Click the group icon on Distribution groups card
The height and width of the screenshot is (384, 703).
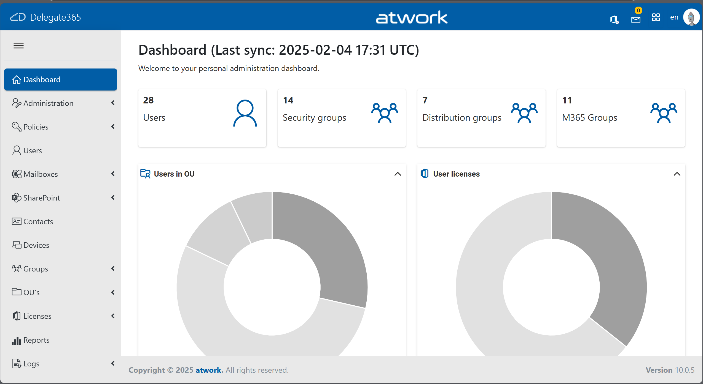pyautogui.click(x=524, y=113)
